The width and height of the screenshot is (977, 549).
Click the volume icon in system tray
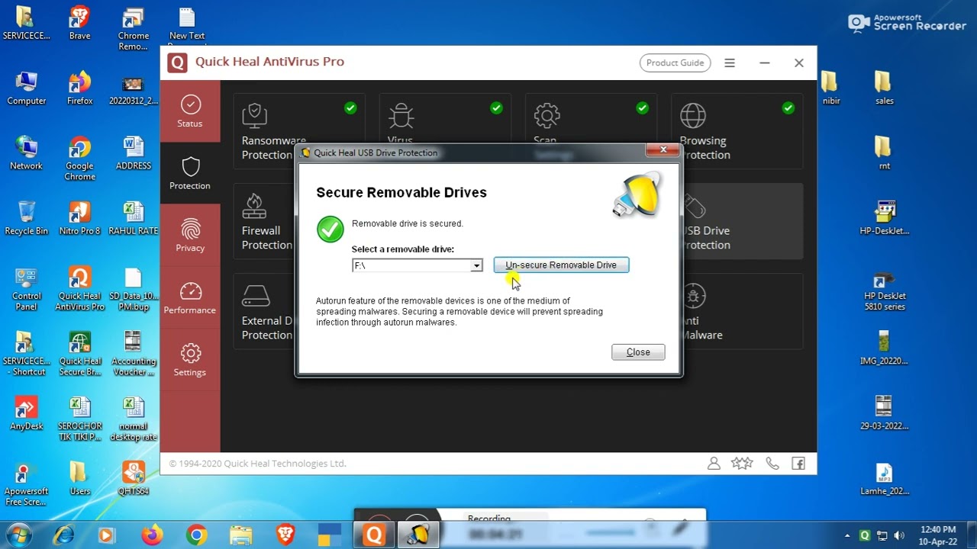899,535
